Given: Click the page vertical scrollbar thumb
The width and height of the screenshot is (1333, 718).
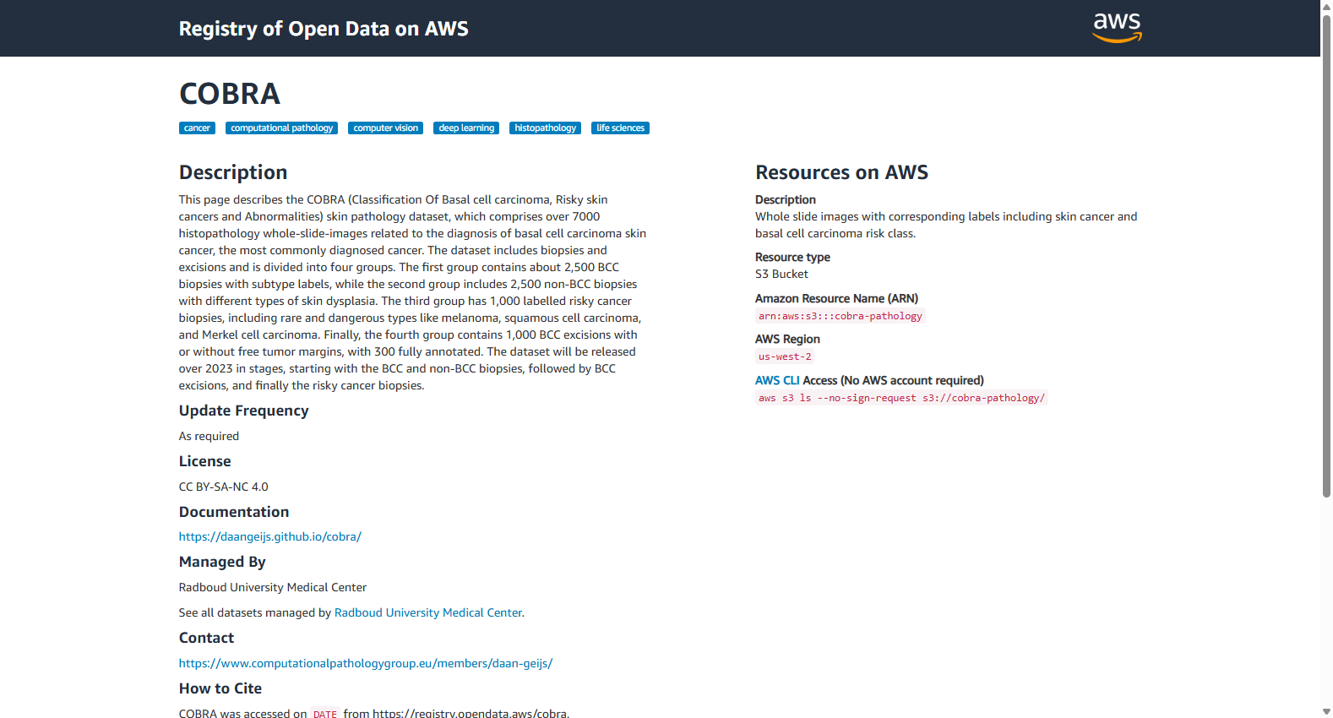Looking at the screenshot, I should click(1326, 256).
